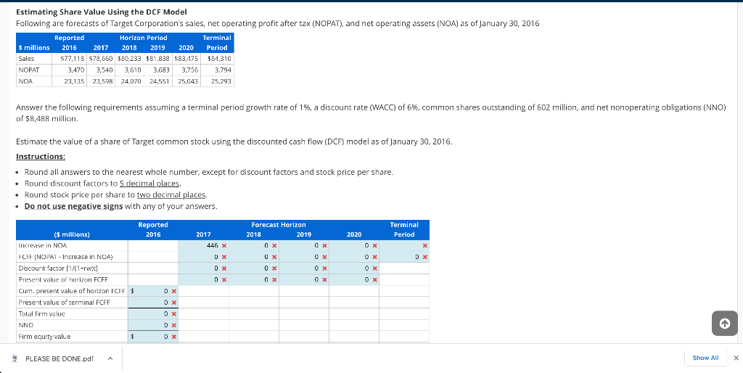Image resolution: width=743 pixels, height=373 pixels.
Task: Edit Discount factor 2019 field
Action: click(x=304, y=269)
